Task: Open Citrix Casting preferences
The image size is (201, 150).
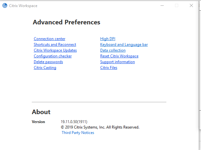Action: point(45,68)
